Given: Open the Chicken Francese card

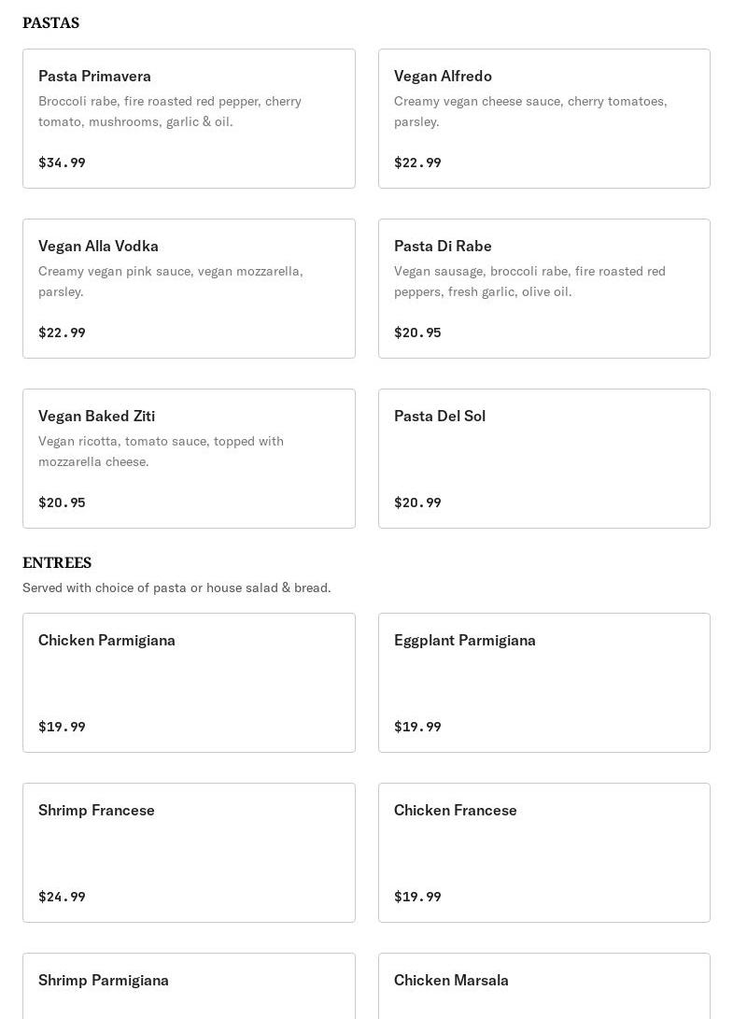Looking at the screenshot, I should click(x=543, y=852).
